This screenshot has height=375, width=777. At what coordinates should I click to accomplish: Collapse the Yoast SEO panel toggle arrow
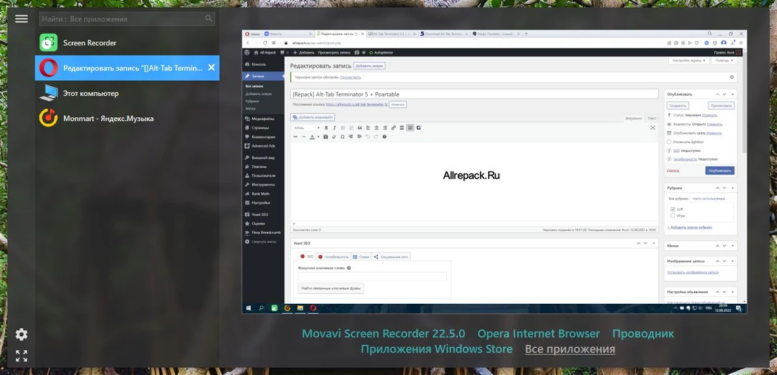[653, 244]
